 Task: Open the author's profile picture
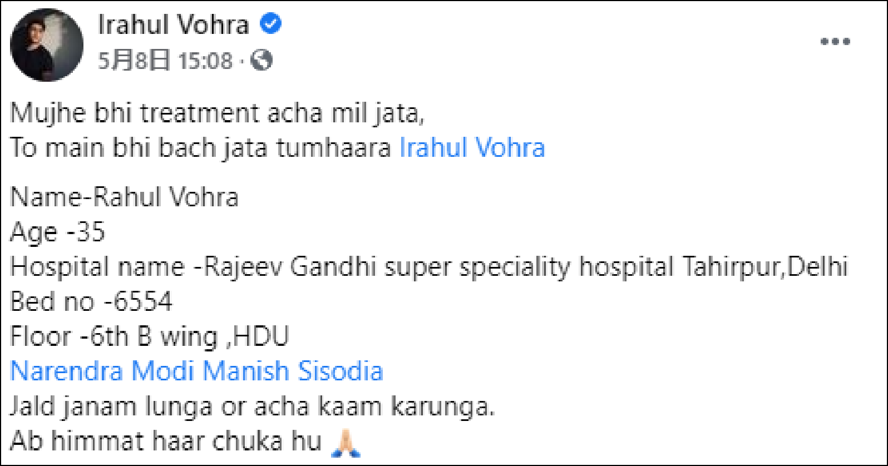[x=47, y=45]
